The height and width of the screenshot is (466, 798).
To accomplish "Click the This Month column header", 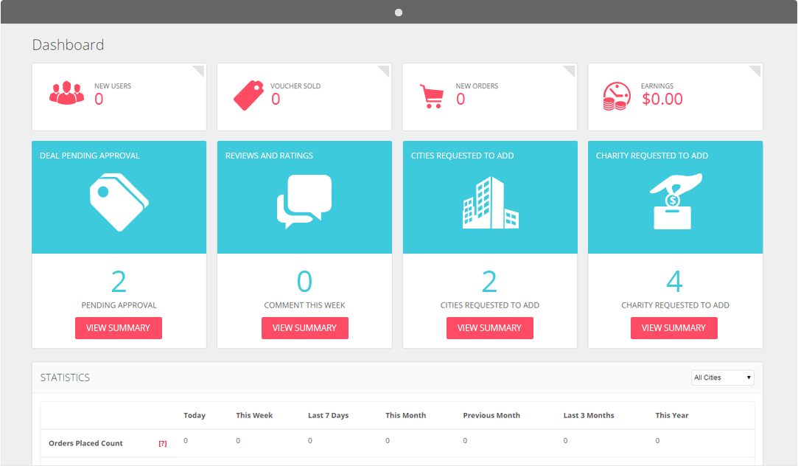I will pos(405,415).
